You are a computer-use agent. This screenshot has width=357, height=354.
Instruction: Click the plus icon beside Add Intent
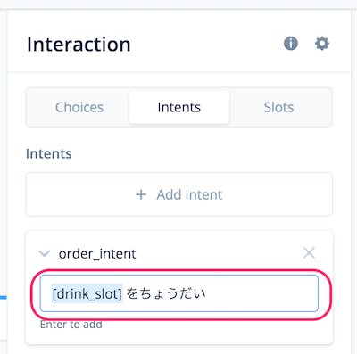(x=141, y=195)
